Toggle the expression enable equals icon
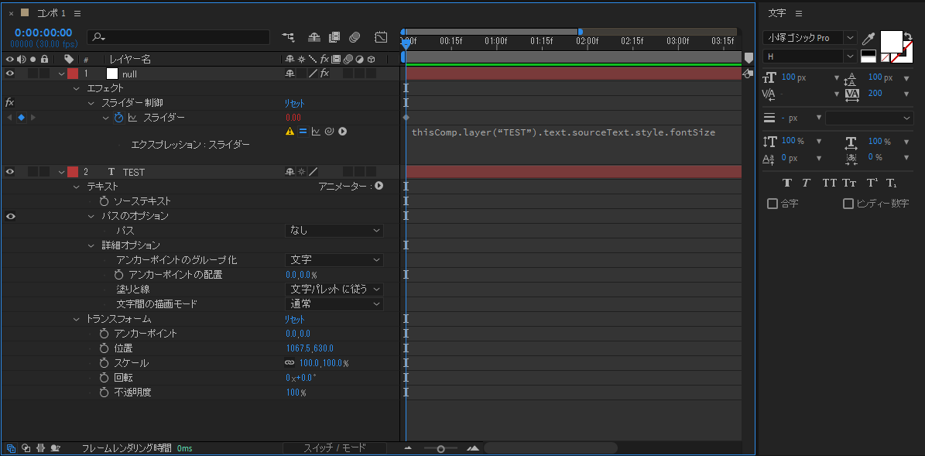Viewport: 925px width, 456px height. (303, 132)
